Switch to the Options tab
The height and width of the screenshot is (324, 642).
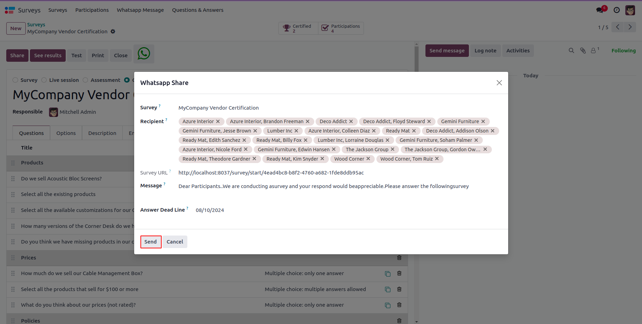(x=66, y=133)
